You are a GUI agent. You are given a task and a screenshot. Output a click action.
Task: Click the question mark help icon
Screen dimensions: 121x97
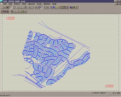[x=77, y=7]
